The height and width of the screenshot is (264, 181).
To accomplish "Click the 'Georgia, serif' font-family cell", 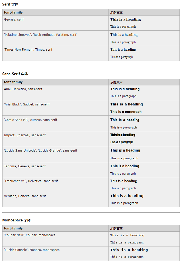I will click(x=14, y=19).
